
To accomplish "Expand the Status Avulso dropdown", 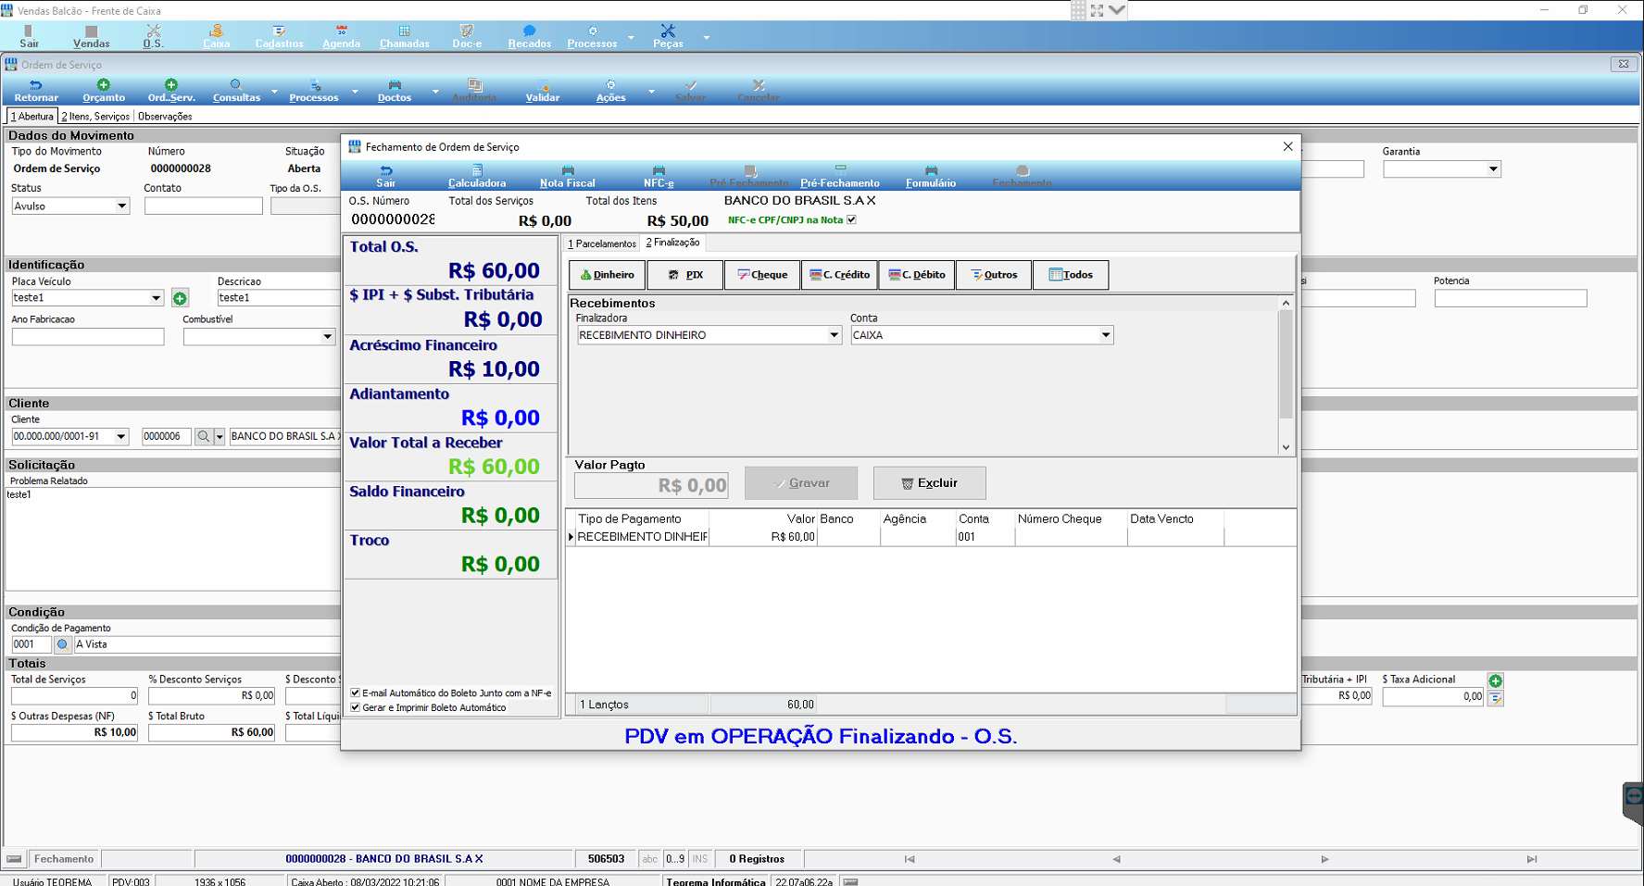I will pos(121,206).
